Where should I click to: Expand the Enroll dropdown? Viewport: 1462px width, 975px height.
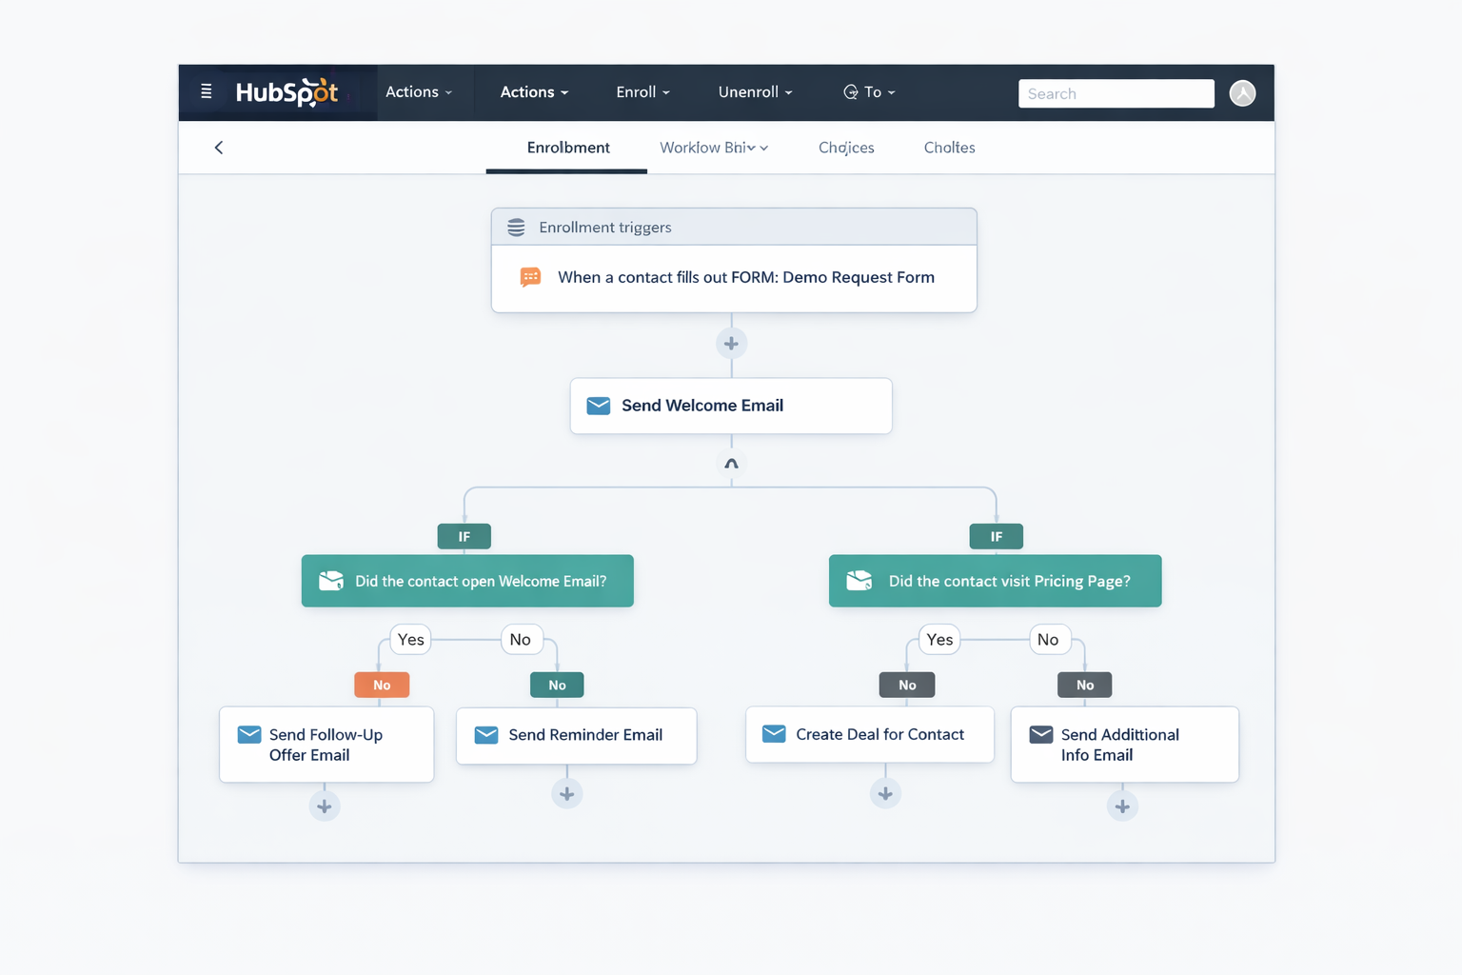click(642, 92)
